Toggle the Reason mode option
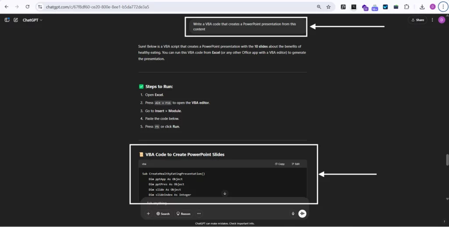 pyautogui.click(x=183, y=214)
